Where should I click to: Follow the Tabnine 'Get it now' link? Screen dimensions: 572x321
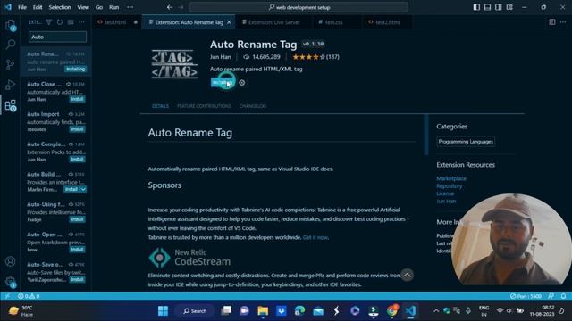point(315,237)
